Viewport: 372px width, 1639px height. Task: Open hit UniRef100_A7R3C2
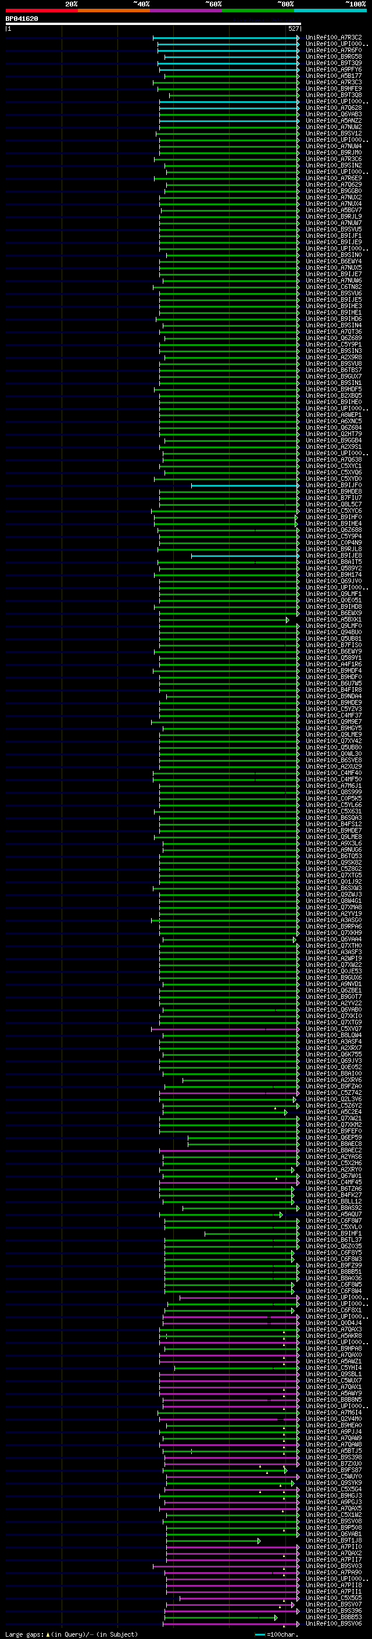click(334, 38)
